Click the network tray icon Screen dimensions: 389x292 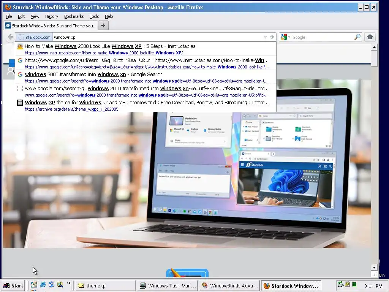tap(340, 284)
